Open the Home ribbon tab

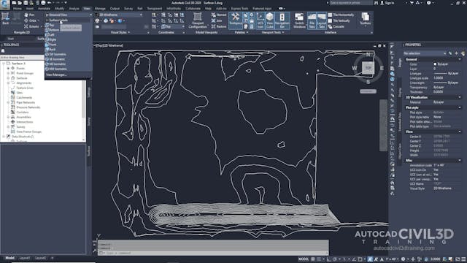point(18,9)
